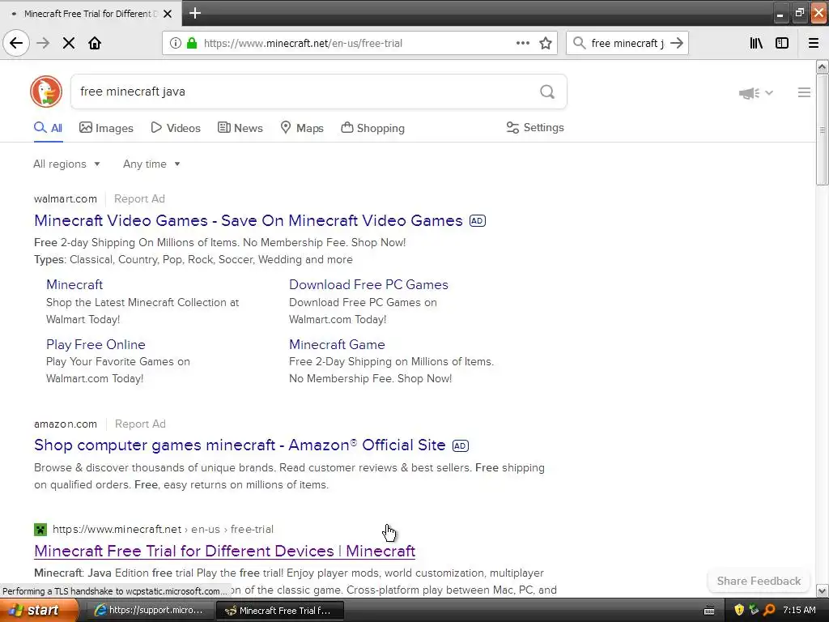The height and width of the screenshot is (622, 829).
Task: Click the Share Feedback button
Action: coord(759,581)
